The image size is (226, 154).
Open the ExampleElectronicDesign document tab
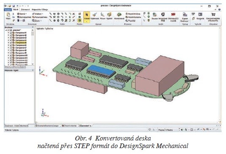coord(47,126)
